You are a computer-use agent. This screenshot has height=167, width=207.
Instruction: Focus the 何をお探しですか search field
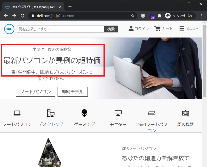click(60, 29)
